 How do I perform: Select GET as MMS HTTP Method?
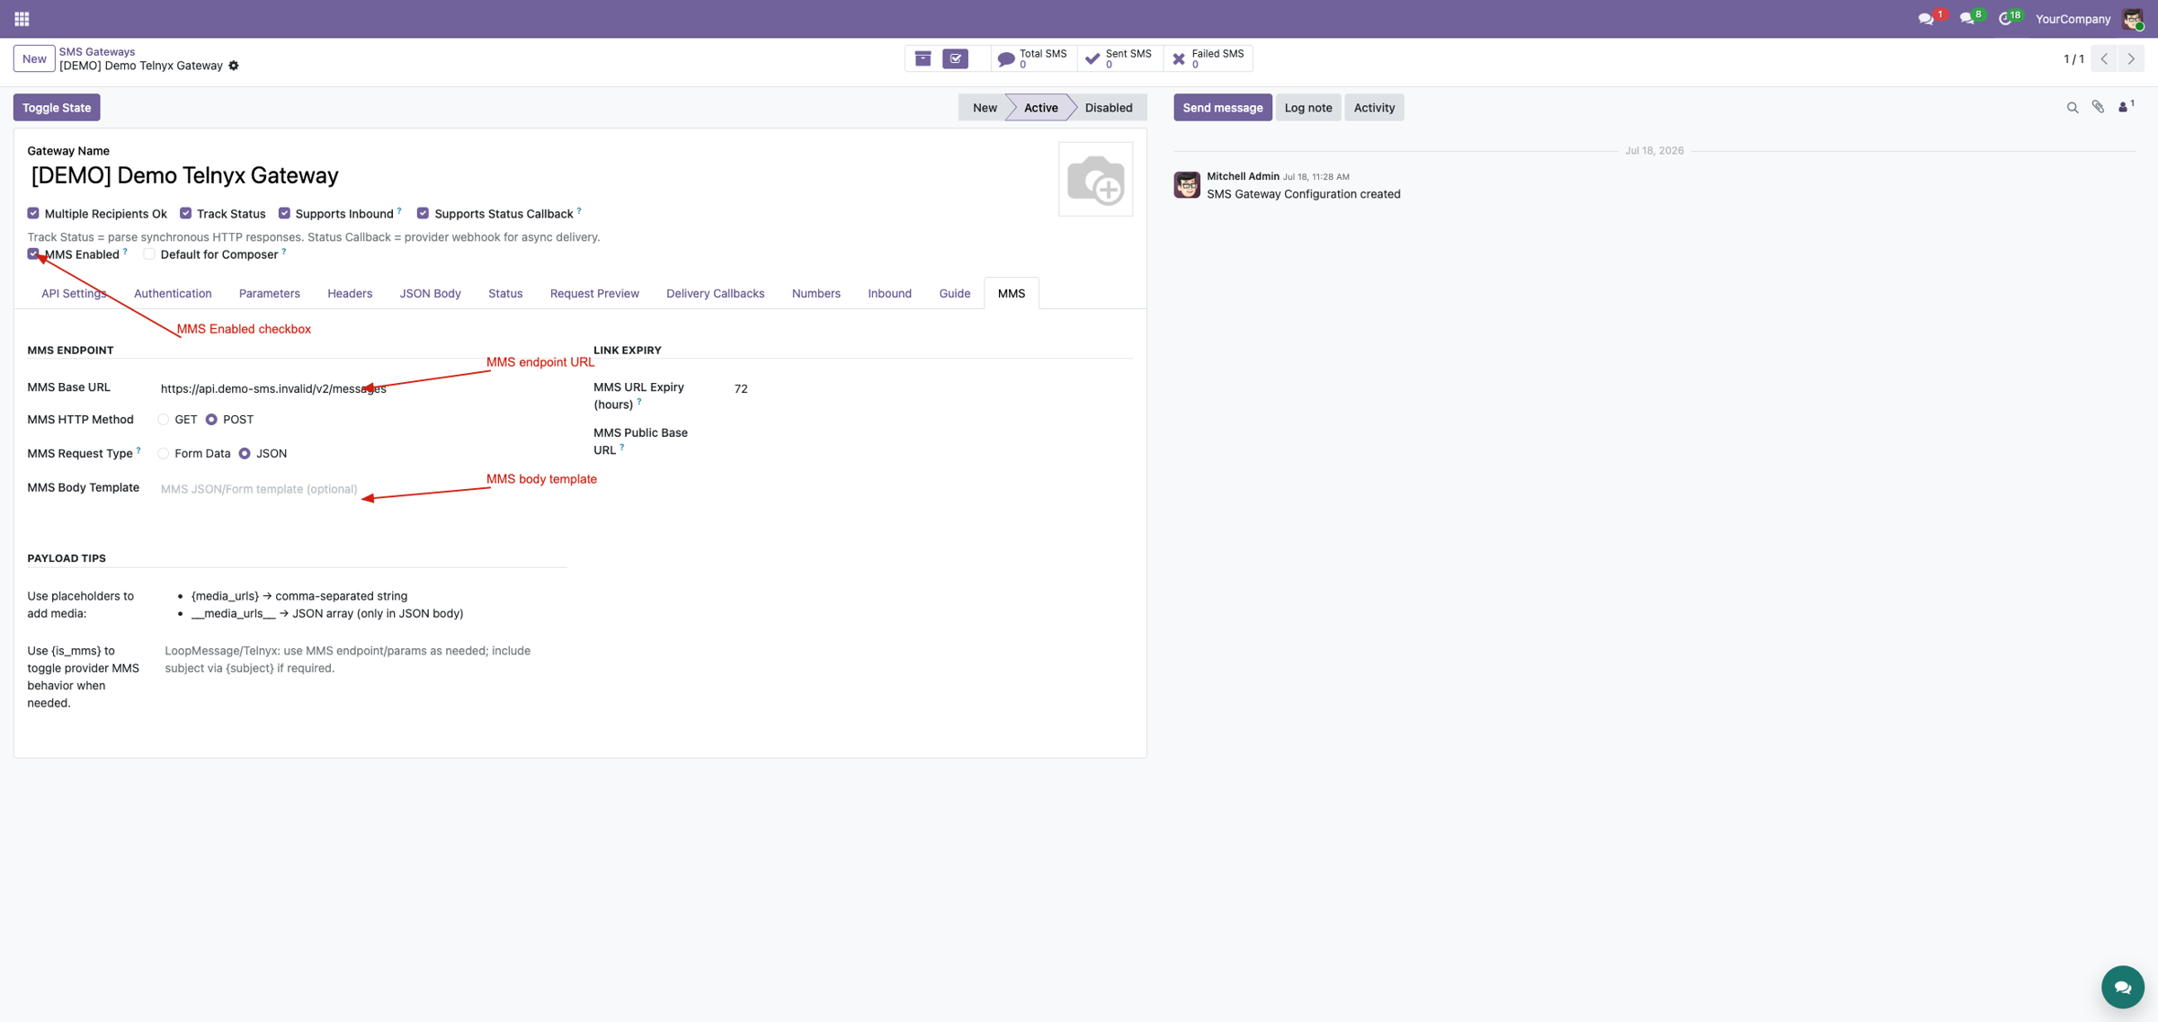tap(163, 420)
